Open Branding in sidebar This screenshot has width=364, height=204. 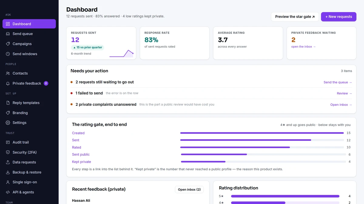(x=29, y=113)
